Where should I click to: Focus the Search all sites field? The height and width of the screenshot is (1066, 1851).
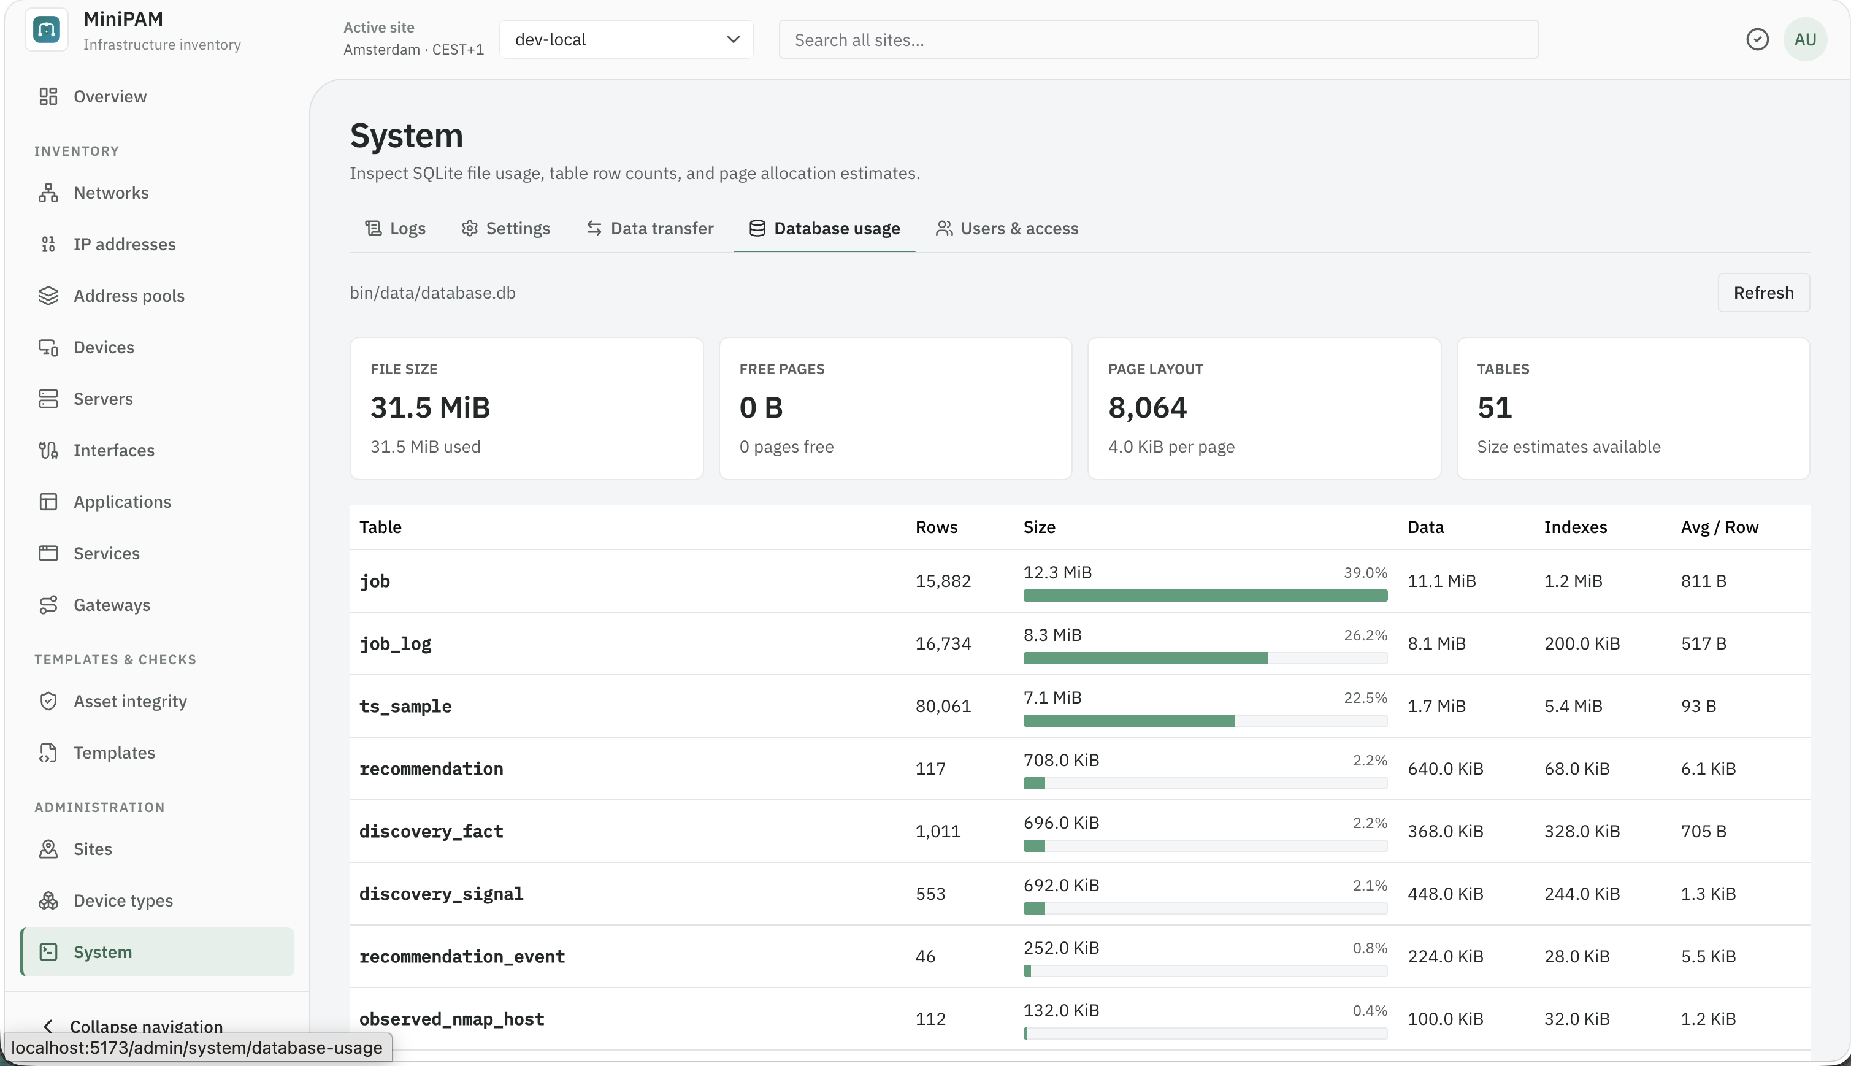point(1159,39)
